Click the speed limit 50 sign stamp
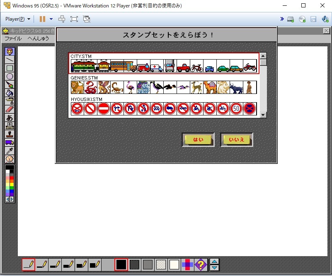Image resolution: width=332 pixels, height=276 pixels. point(236,109)
